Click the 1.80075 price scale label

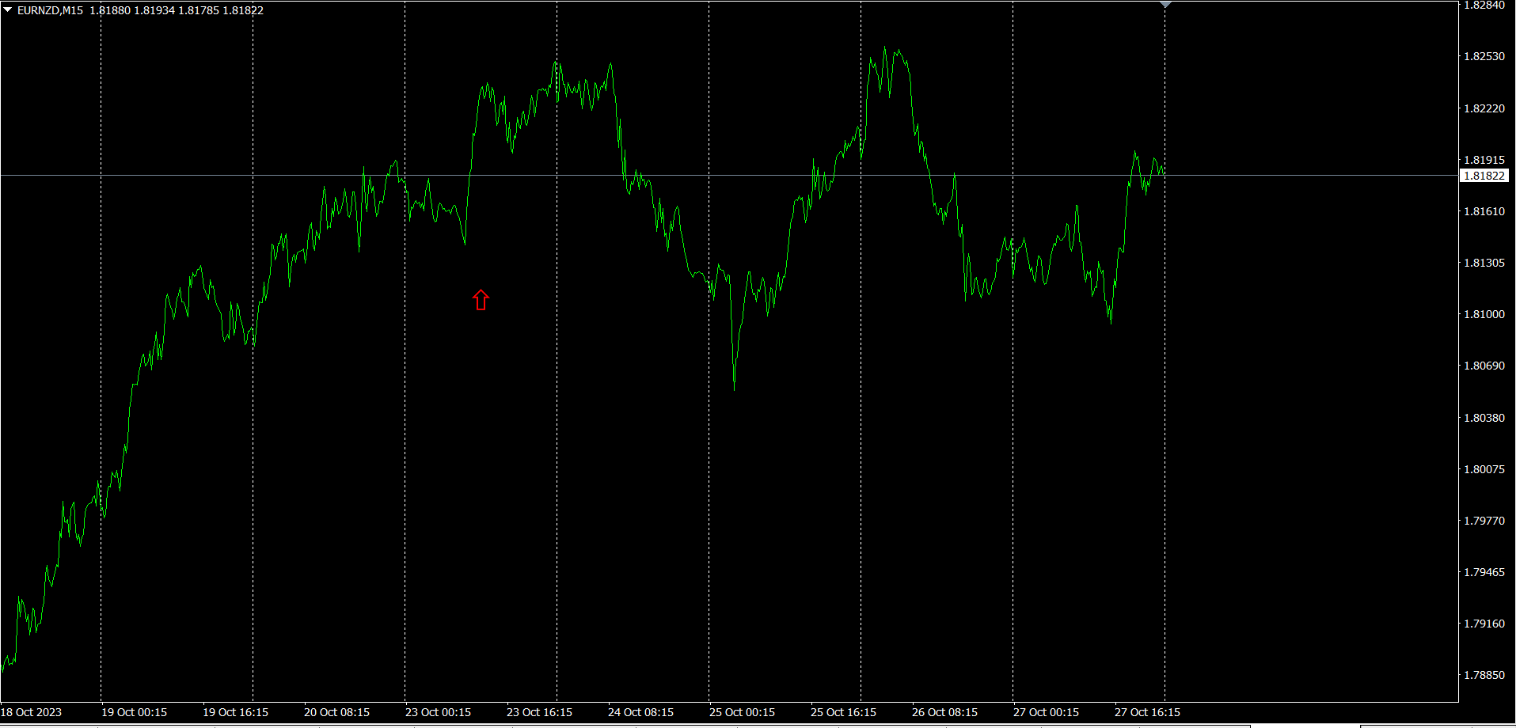[1484, 469]
